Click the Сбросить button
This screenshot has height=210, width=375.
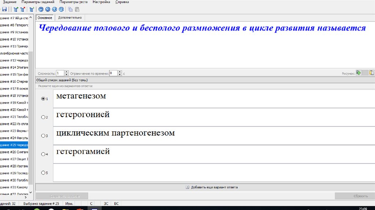354,196
